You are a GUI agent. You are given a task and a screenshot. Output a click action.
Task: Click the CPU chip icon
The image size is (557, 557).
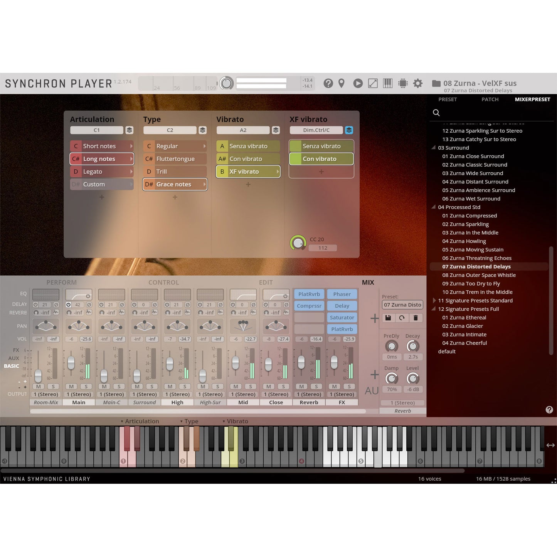click(x=403, y=83)
